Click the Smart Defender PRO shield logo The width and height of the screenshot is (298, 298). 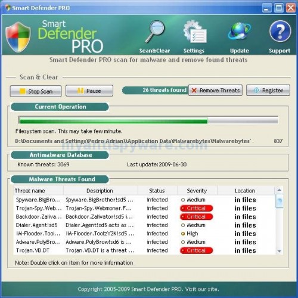[x=18, y=37]
